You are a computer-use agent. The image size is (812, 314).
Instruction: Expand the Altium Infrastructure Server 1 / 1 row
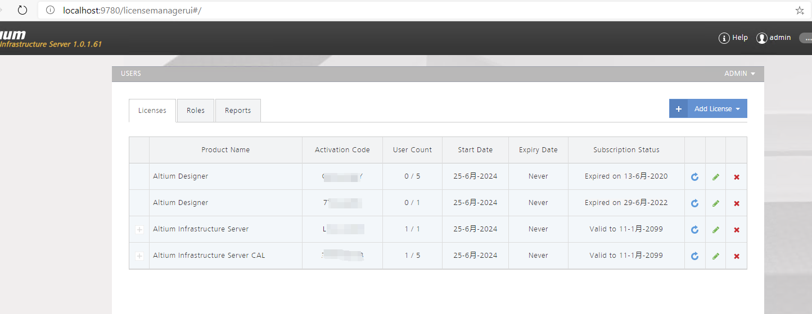coord(139,230)
